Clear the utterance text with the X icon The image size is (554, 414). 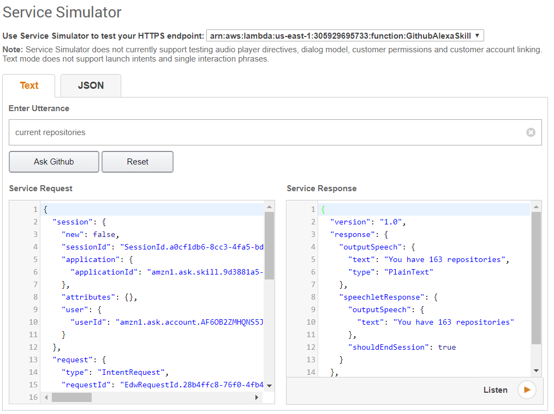pyautogui.click(x=531, y=132)
